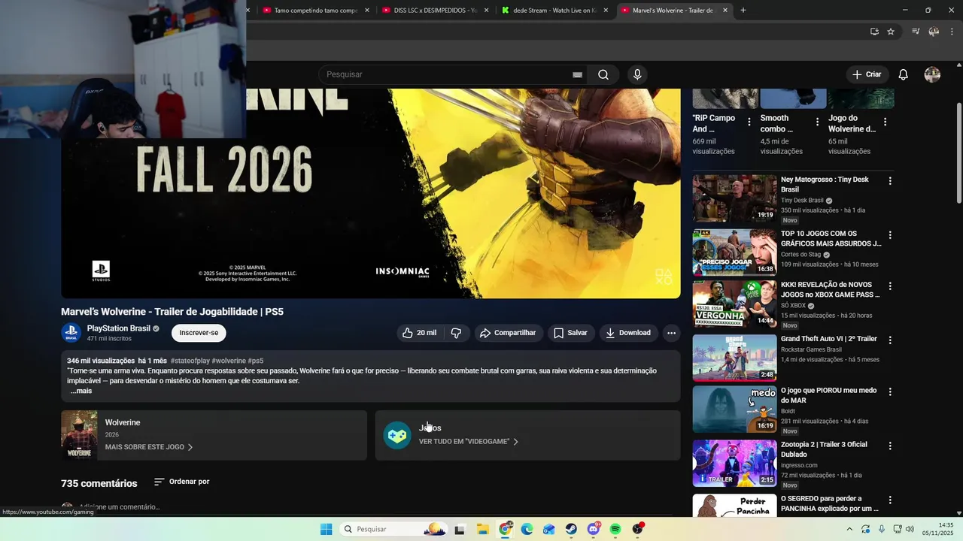Open Ordenar por comments sort dropdown
Screen dimensions: 963x541
point(181,482)
